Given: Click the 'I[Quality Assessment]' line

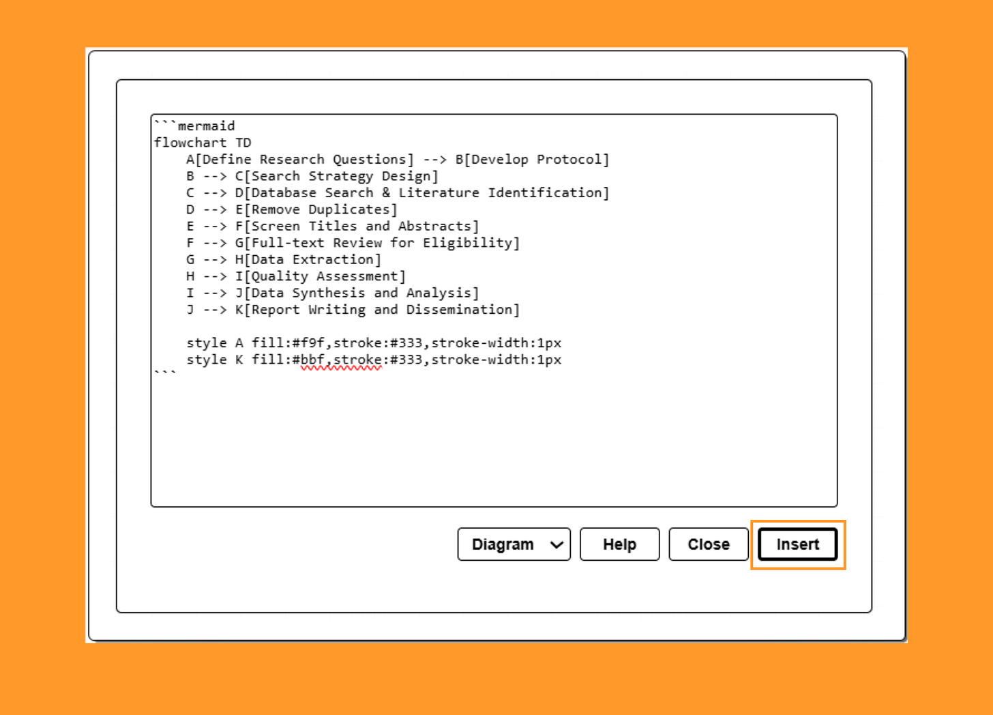Looking at the screenshot, I should click(296, 276).
